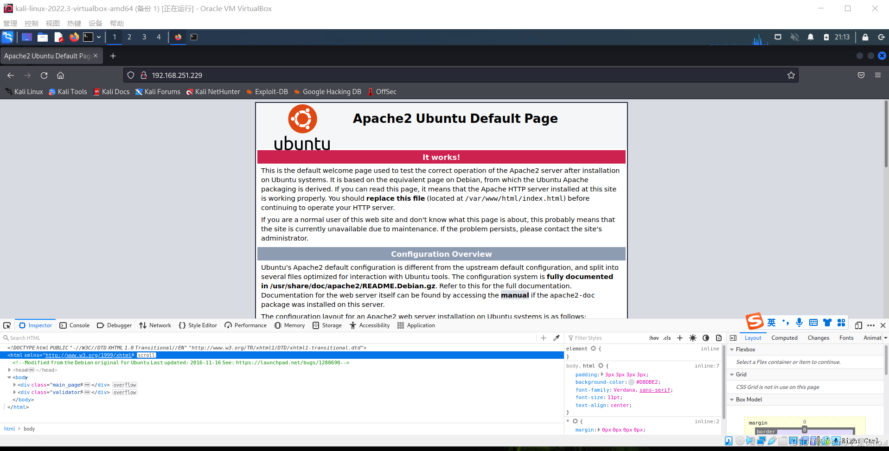Open Responsive Design Mode
889x451 pixels.
(x=858, y=325)
